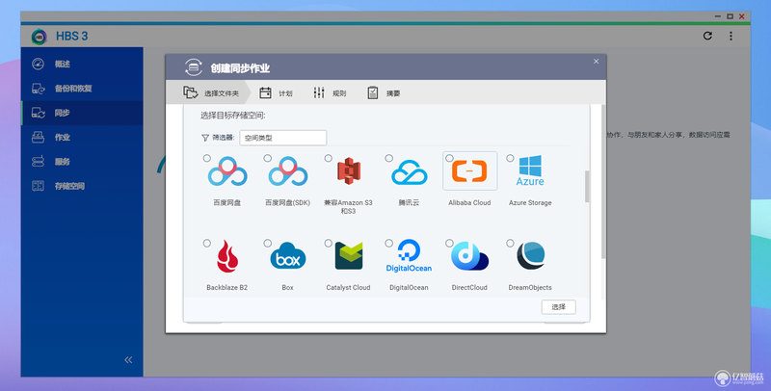This screenshot has width=771, height=391.
Task: Open 服务 services in sidebar
Action: 82,162
